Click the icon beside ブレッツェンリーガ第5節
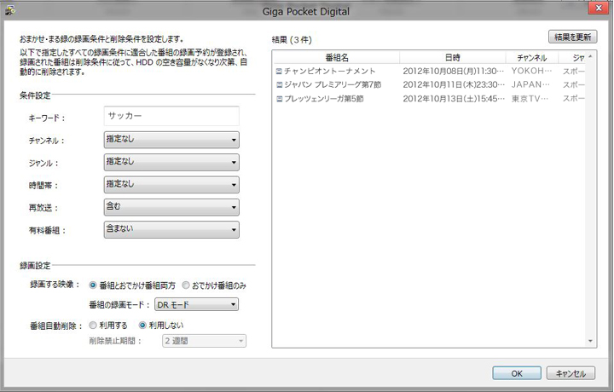 pyautogui.click(x=279, y=99)
